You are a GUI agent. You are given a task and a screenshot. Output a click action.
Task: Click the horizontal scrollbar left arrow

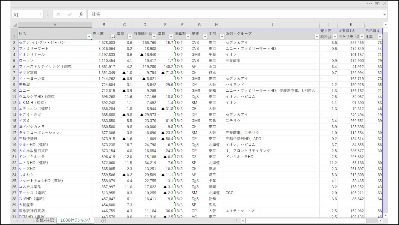[242, 221]
